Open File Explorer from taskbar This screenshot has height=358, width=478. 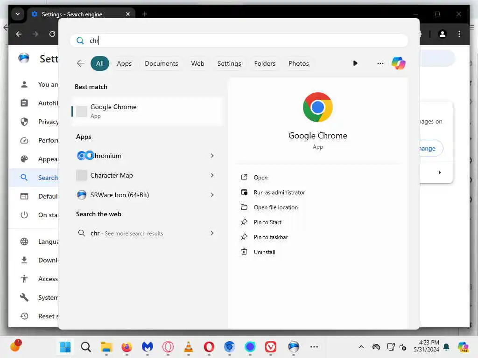point(106,347)
